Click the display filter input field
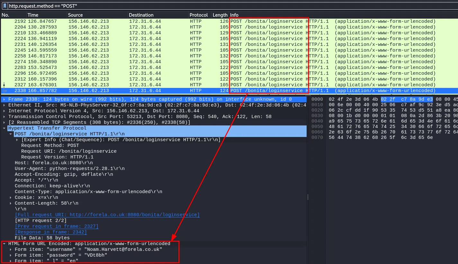 point(225,6)
